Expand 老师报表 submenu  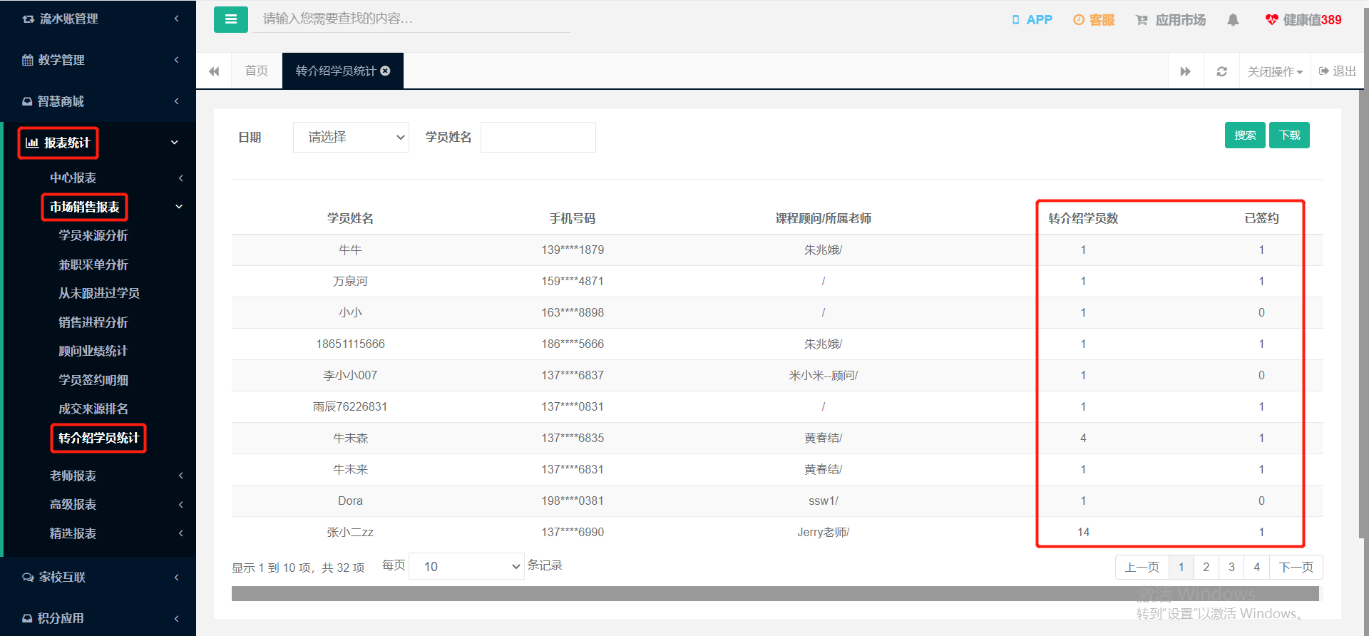tap(98, 476)
